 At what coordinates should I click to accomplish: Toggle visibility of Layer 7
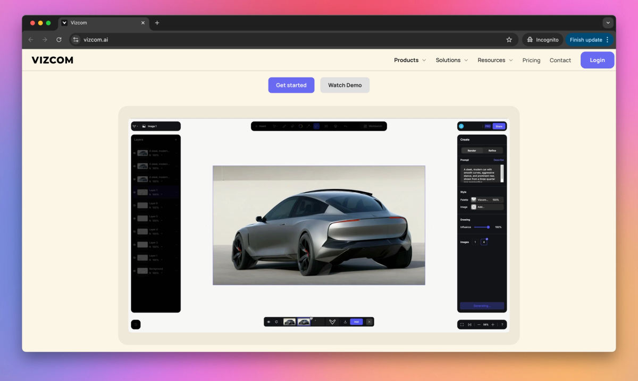[x=135, y=192]
